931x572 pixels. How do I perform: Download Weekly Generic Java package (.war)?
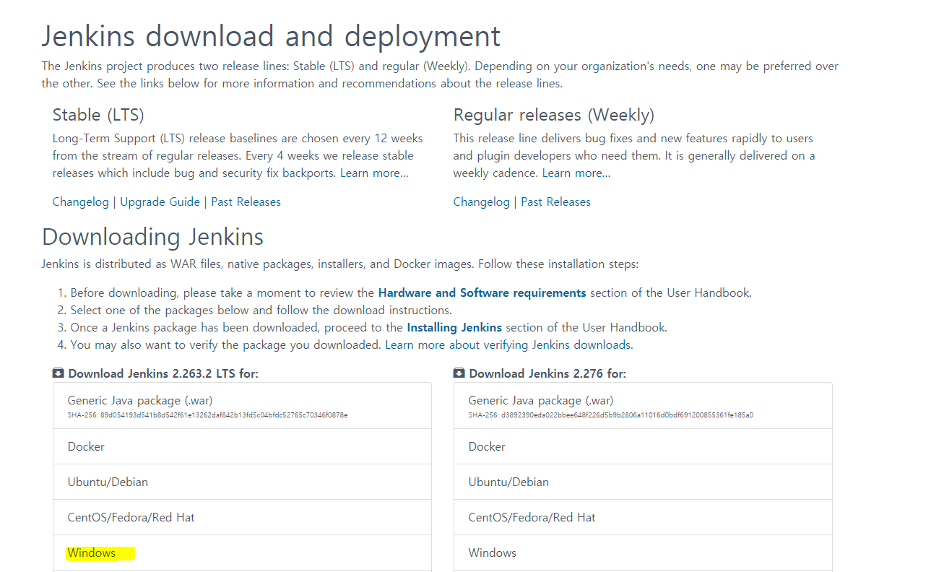[x=643, y=406]
